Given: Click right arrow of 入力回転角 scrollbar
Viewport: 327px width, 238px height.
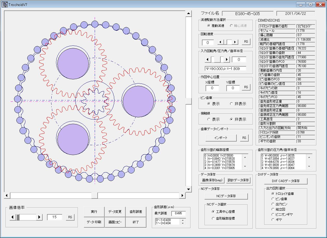Looking at the screenshot, I should 227,60.
